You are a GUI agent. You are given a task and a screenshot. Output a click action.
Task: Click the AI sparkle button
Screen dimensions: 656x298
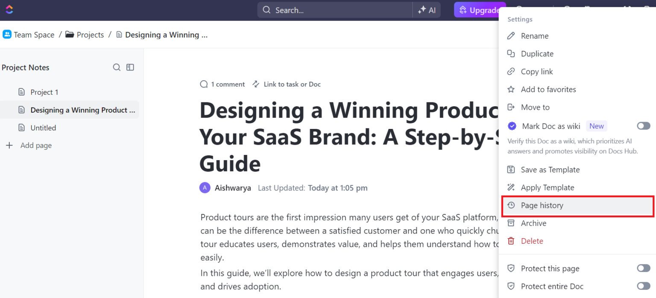click(x=427, y=10)
